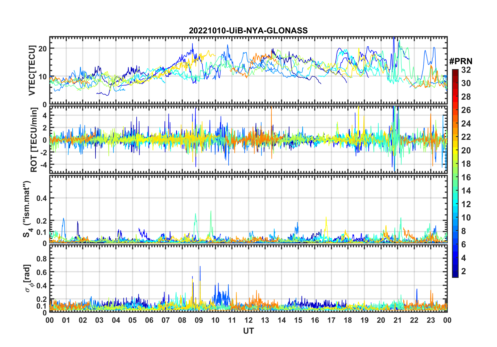The image size is (497, 347).
Task: Click the UT x-axis label
Action: tap(248, 331)
